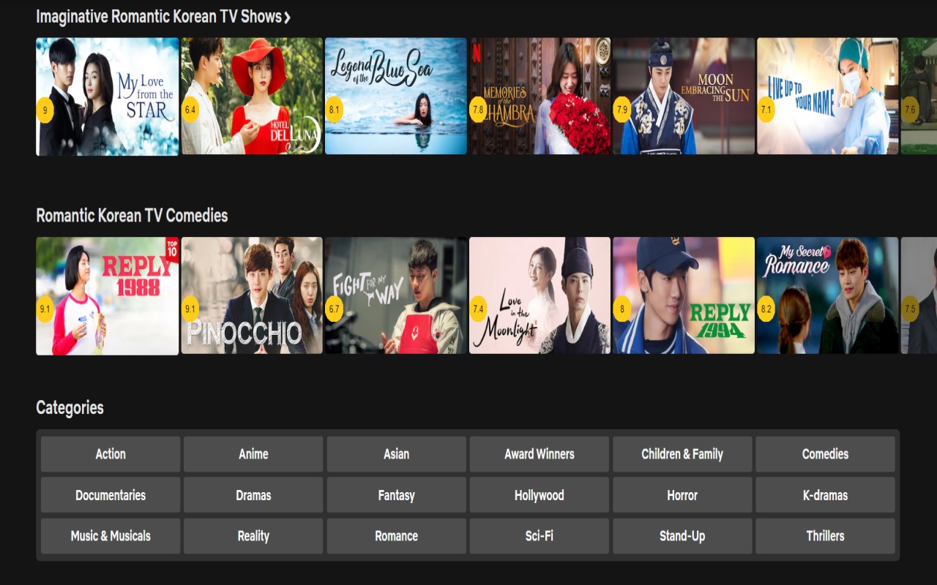937x585 pixels.
Task: Click the Netflix N logo on Memories of the Alhambra
Action: 477,52
